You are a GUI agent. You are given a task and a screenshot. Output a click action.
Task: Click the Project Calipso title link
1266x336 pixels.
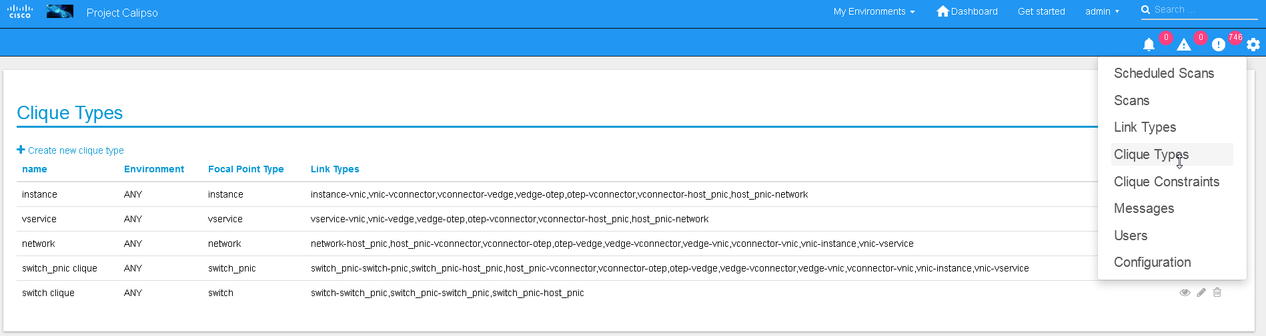click(x=122, y=13)
